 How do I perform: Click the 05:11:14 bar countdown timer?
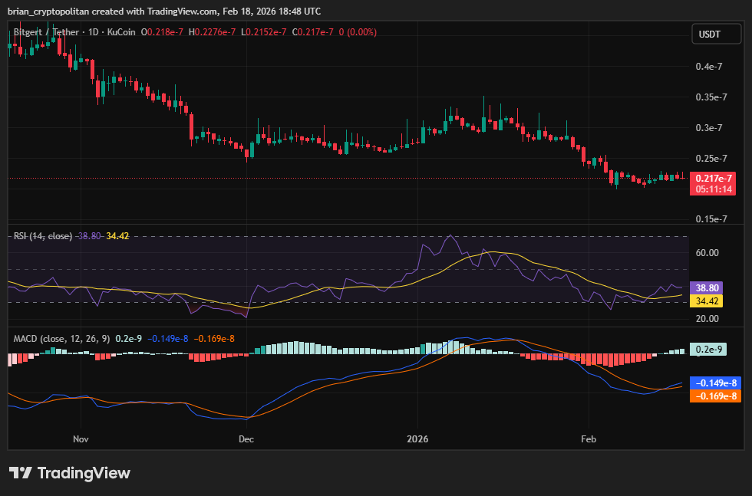[x=712, y=189]
